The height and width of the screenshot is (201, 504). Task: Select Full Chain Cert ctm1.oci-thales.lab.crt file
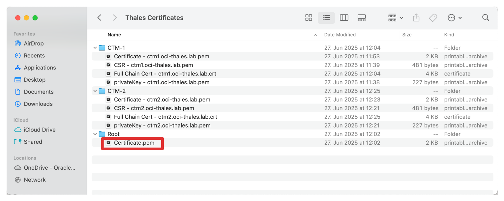(165, 74)
